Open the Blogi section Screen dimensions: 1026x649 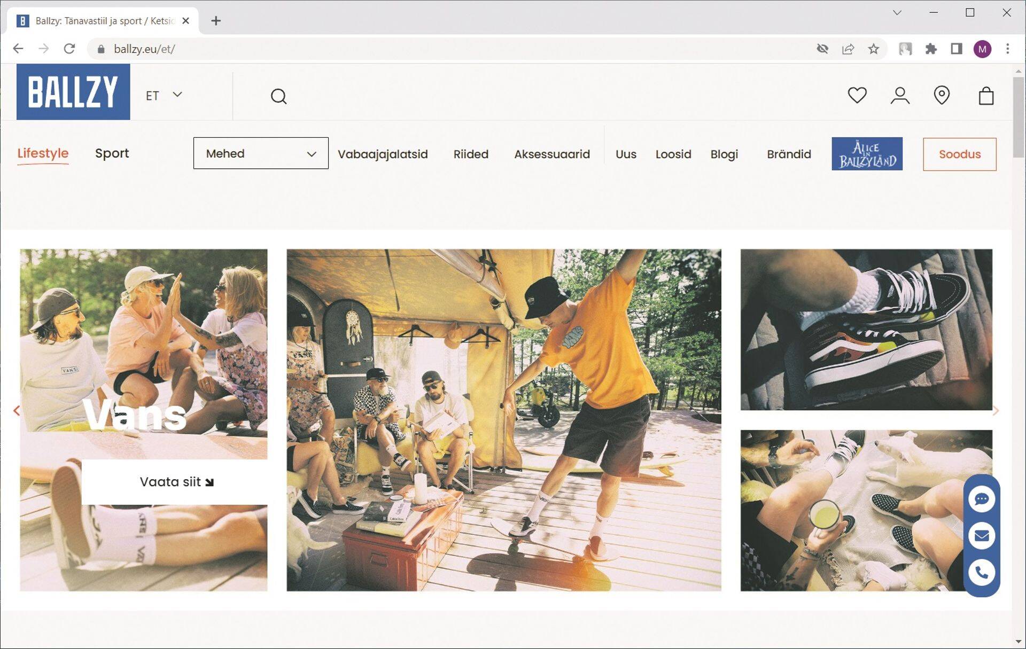724,154
